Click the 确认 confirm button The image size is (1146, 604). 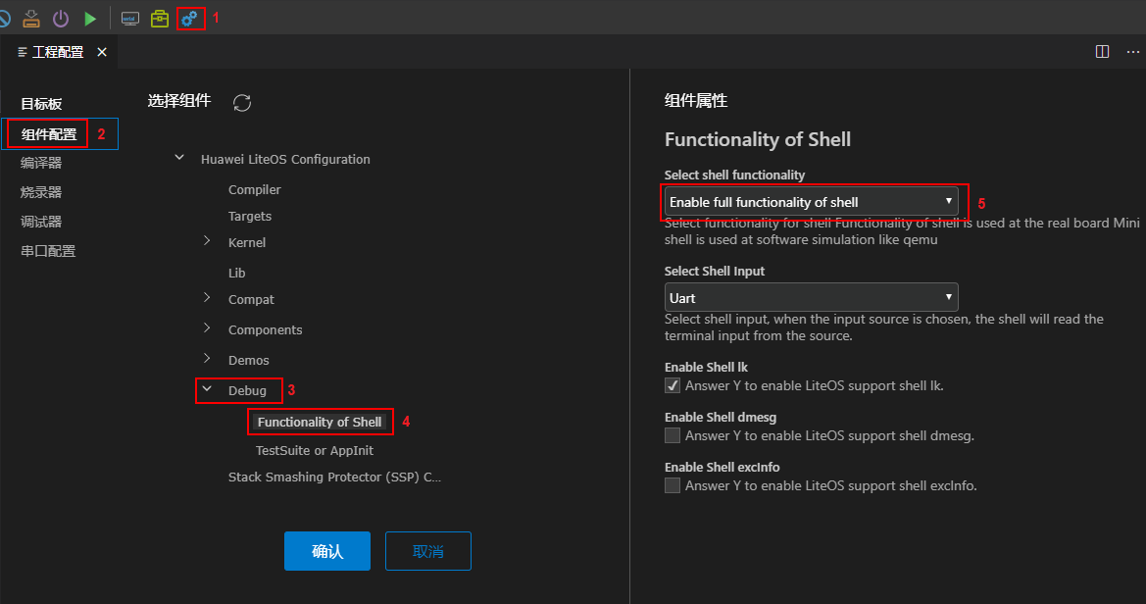(x=327, y=551)
